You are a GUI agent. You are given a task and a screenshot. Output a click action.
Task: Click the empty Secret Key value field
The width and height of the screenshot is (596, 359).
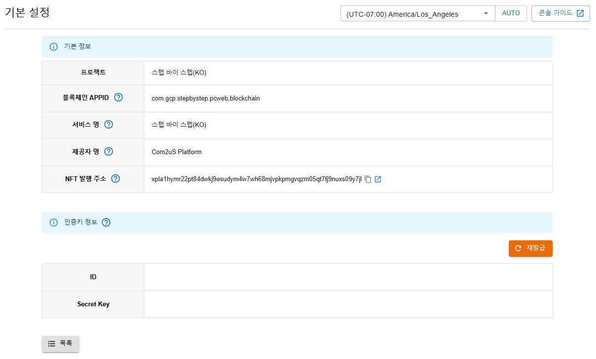pyautogui.click(x=348, y=304)
